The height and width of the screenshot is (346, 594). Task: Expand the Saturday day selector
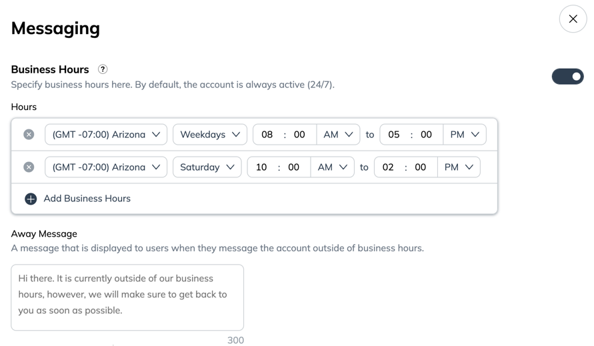(x=207, y=167)
